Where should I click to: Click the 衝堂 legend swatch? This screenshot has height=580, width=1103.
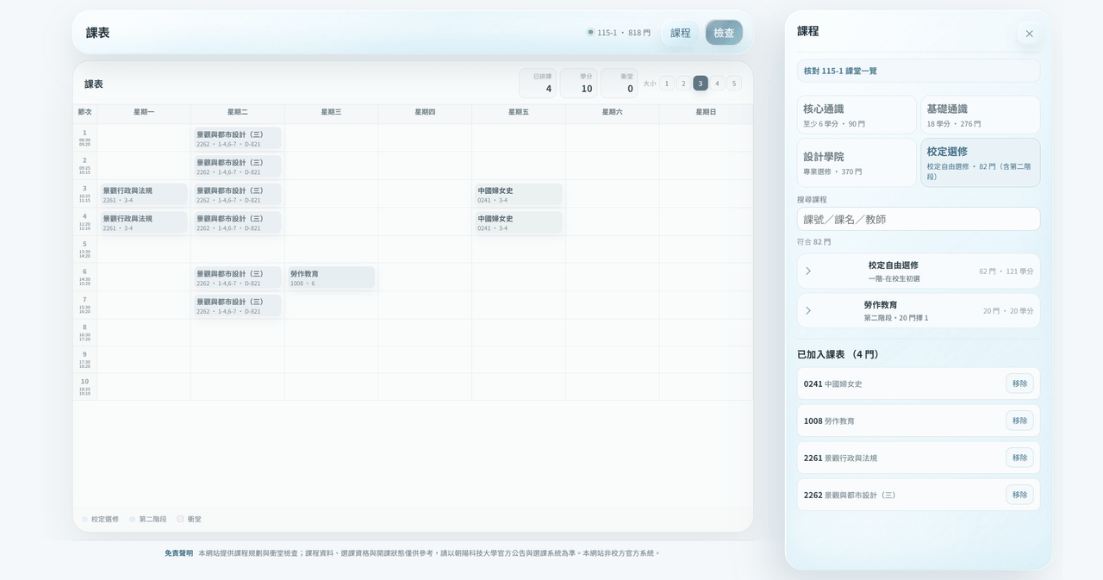pyautogui.click(x=181, y=519)
